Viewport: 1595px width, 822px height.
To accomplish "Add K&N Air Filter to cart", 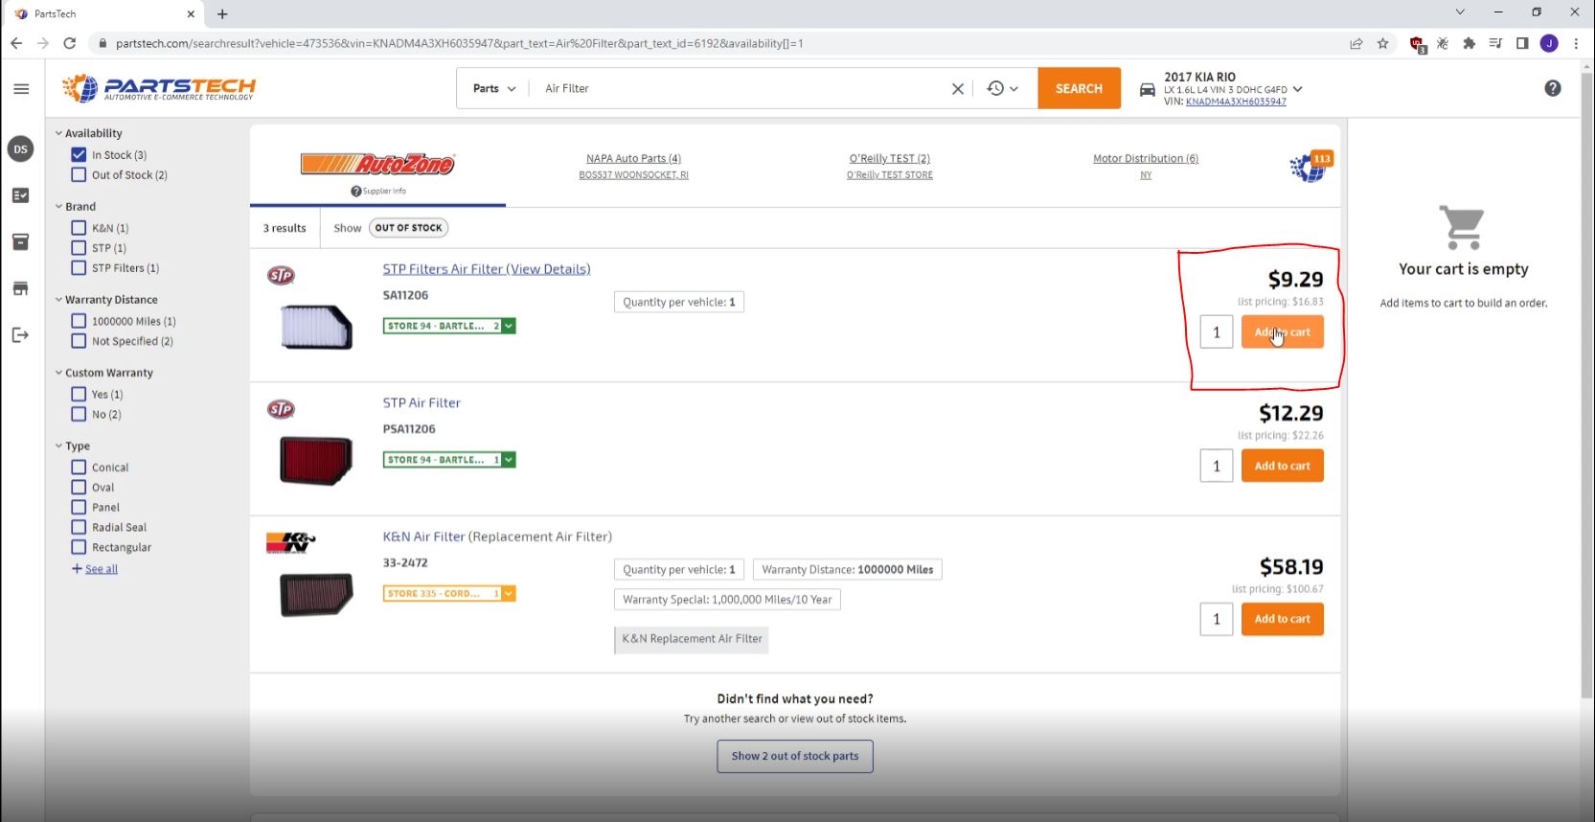I will click(x=1282, y=619).
